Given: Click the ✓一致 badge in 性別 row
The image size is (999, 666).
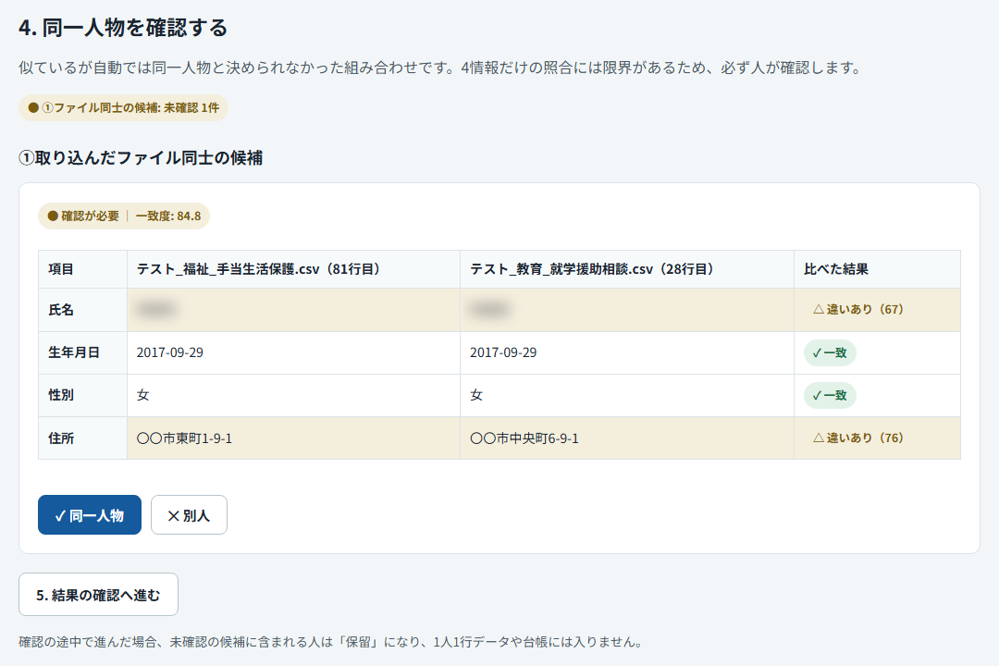Looking at the screenshot, I should click(830, 396).
